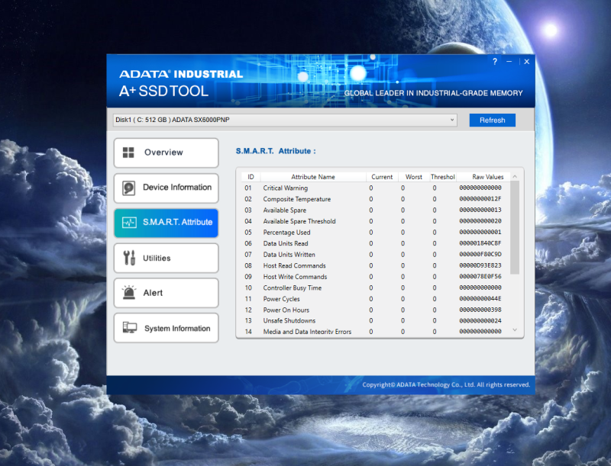Select the Composite Temperature row
This screenshot has height=466, width=611.
375,199
